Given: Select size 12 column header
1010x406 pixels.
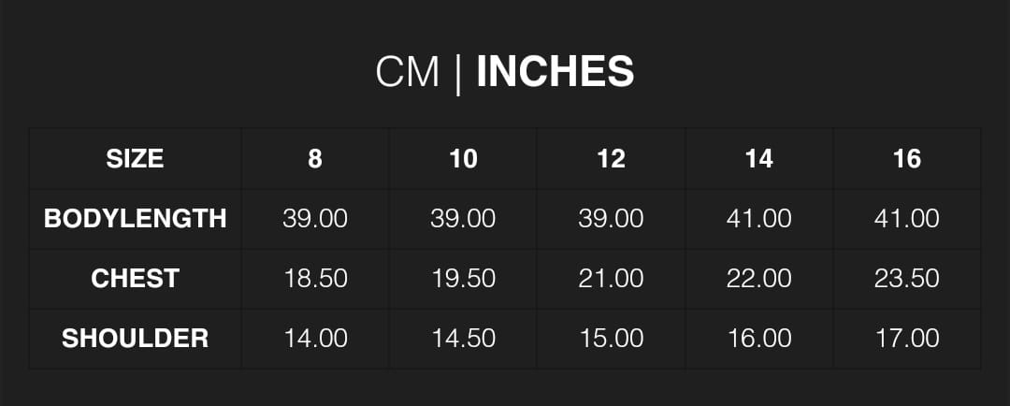Looking at the screenshot, I should (611, 159).
